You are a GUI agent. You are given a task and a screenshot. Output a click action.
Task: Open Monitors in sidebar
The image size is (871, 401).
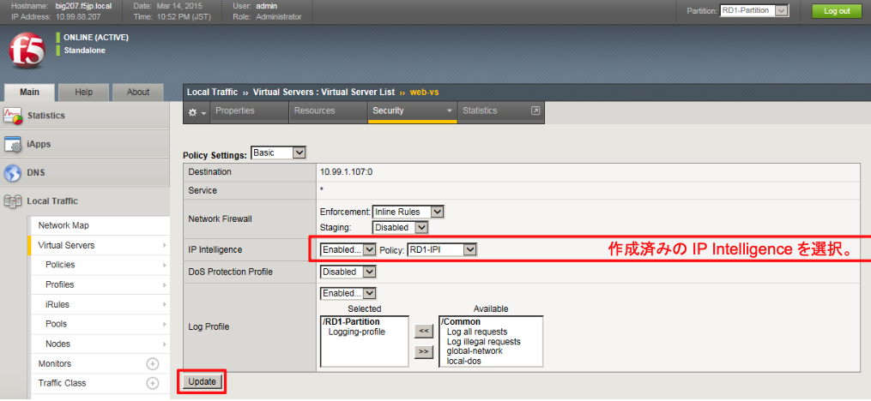54,364
